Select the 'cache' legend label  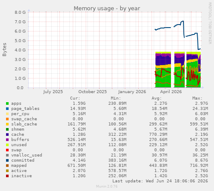click(x=18, y=135)
